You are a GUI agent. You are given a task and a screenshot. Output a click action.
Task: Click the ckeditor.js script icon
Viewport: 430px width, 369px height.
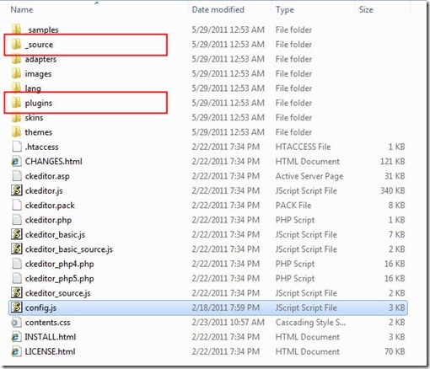(17, 190)
